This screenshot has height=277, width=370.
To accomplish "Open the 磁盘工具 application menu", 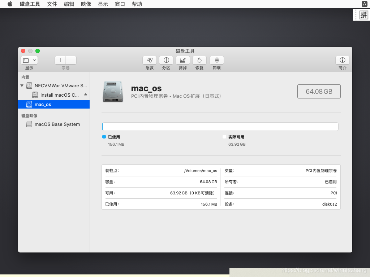I will [30, 4].
